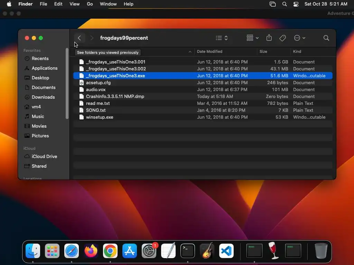Open the Group By grid dropdown
The image size is (354, 265).
(252, 38)
